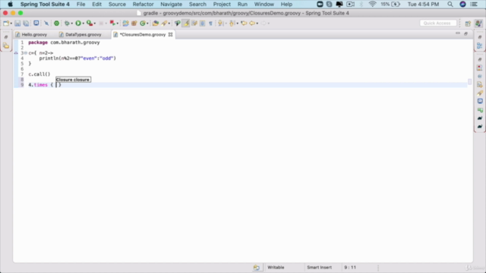Navigate Back with yellow left arrow
Image resolution: width=486 pixels, height=273 pixels.
pos(252,24)
